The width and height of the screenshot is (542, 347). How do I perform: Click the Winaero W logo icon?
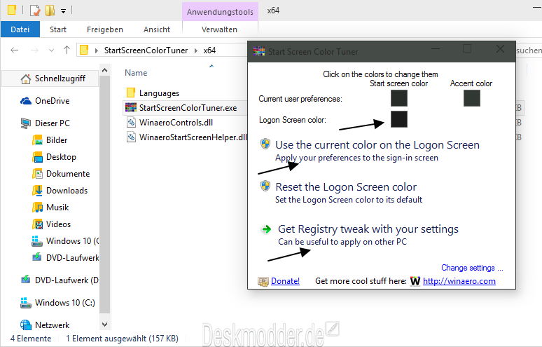click(415, 281)
